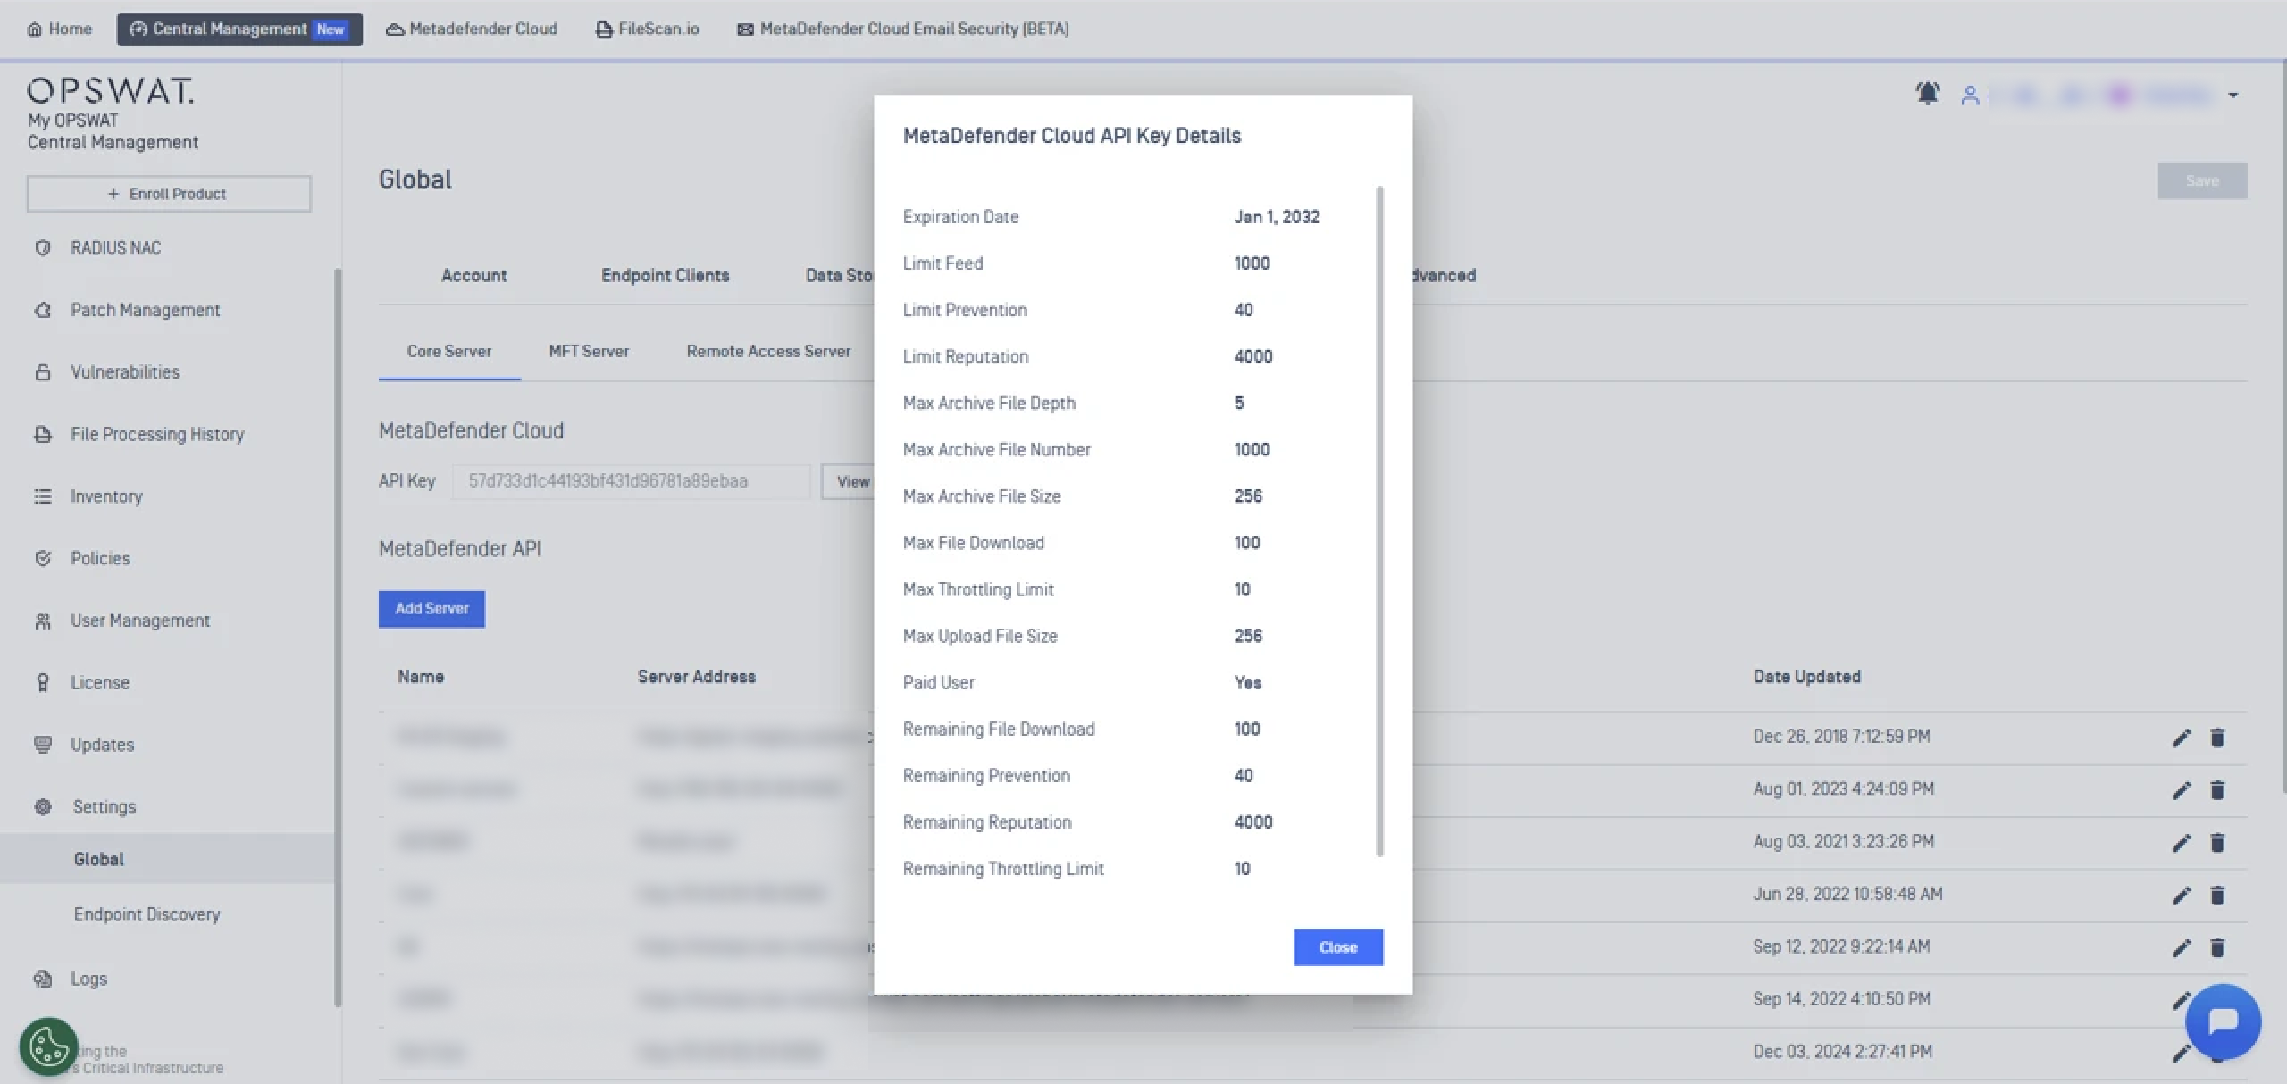Expand the account dropdown arrow
Viewport: 2287px width, 1084px height.
2233,95
